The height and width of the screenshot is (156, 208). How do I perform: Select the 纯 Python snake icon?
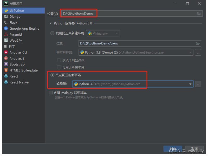coord(6,10)
